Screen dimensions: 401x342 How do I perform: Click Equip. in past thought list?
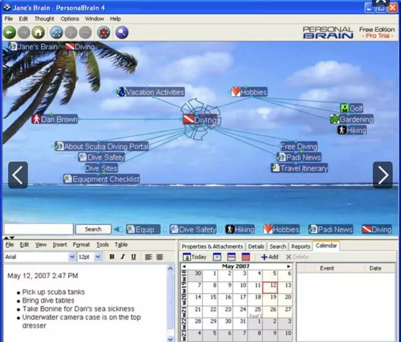(143, 229)
